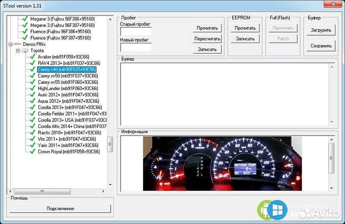
Task: Click the Camry dashboard image in Информация
Action: click(x=222, y=164)
